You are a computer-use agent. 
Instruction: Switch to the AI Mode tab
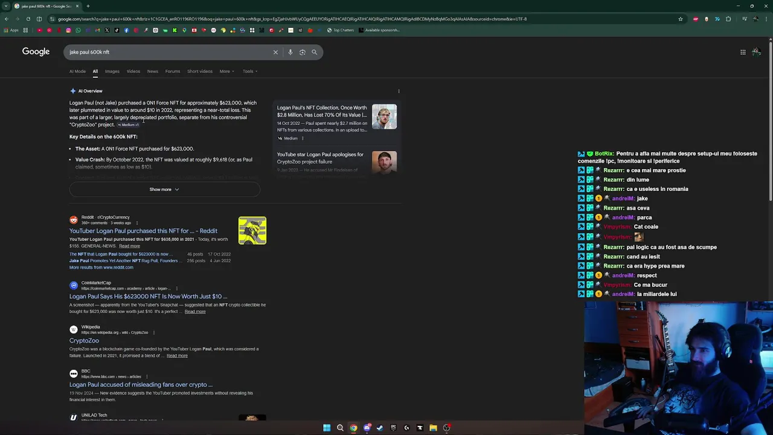77,71
